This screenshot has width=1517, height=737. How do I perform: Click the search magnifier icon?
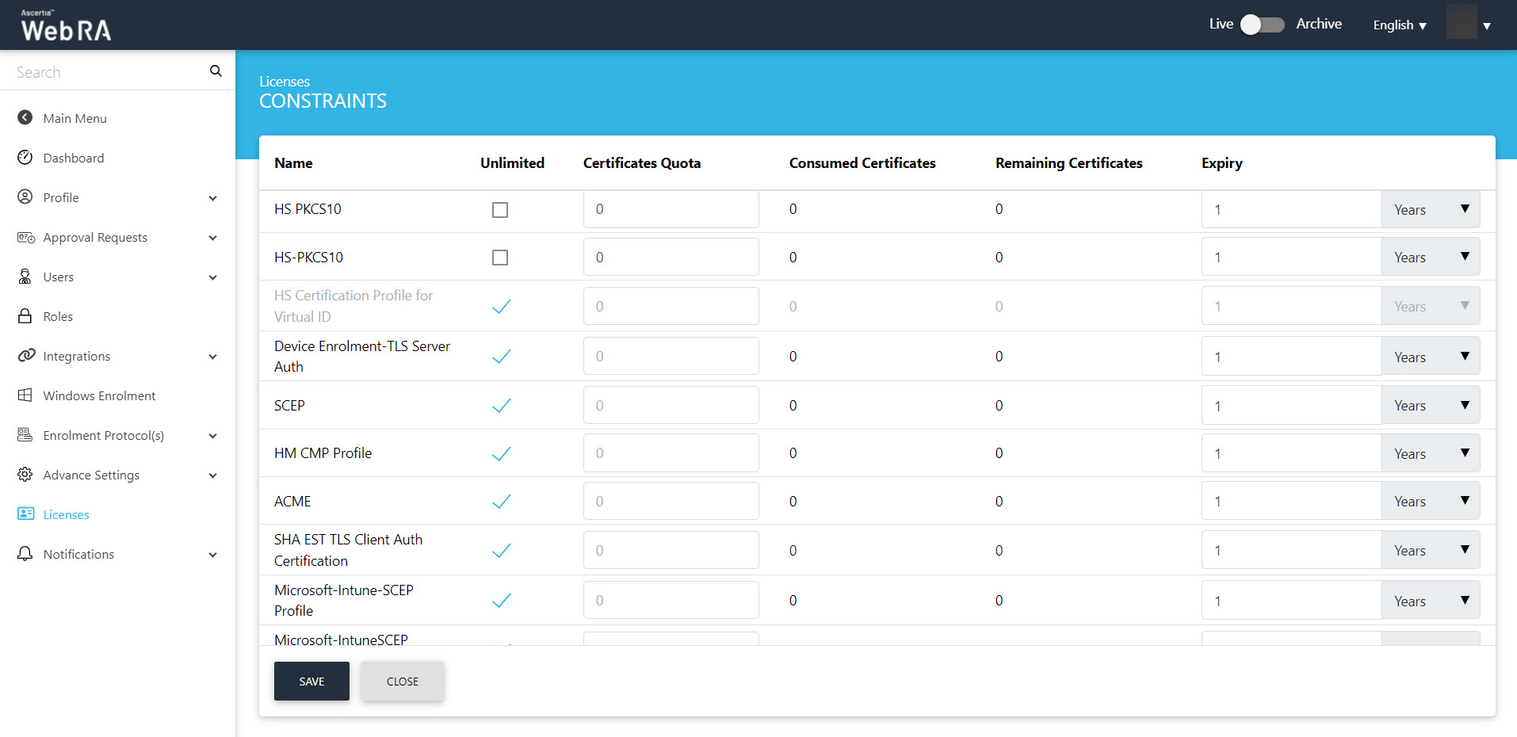[216, 71]
